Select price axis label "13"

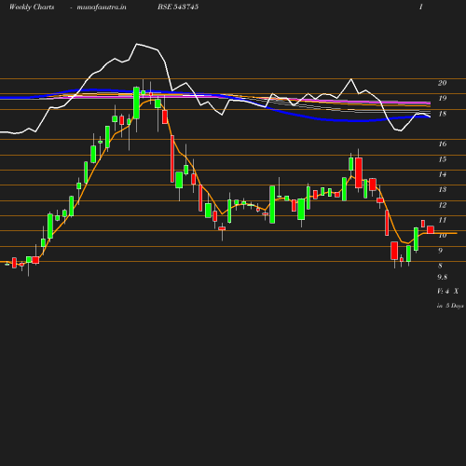click(443, 189)
